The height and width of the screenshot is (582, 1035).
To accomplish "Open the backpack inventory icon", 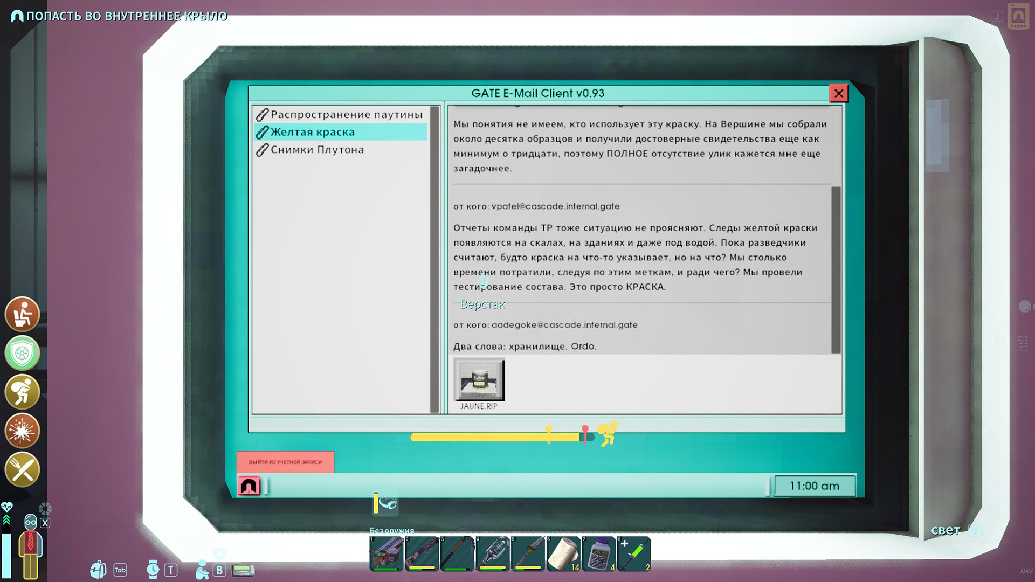I will (98, 569).
